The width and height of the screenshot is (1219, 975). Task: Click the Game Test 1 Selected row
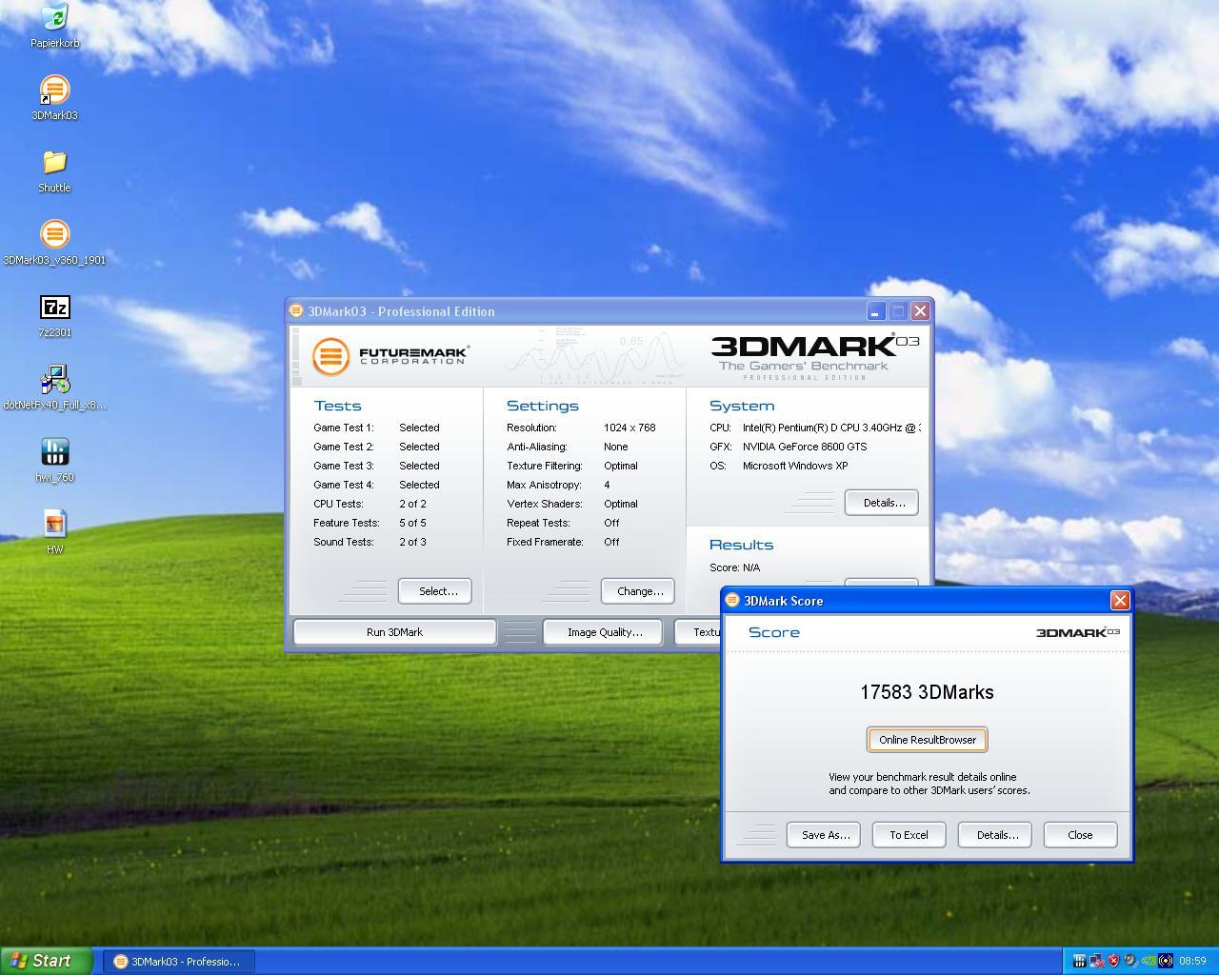point(376,428)
